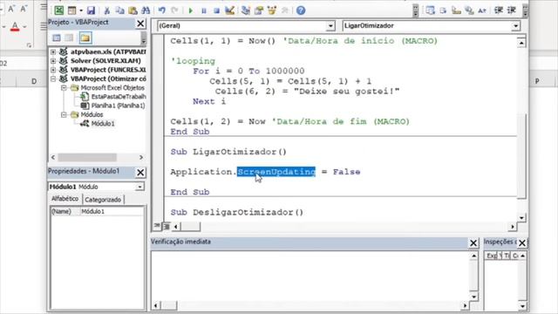The image size is (558, 314).
Task: Close the Verificação imediata window
Action: coord(473,242)
